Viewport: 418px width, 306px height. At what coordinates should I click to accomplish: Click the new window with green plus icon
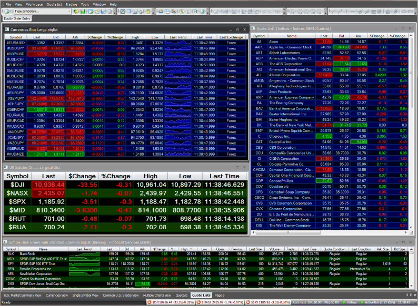pyautogui.click(x=91, y=12)
